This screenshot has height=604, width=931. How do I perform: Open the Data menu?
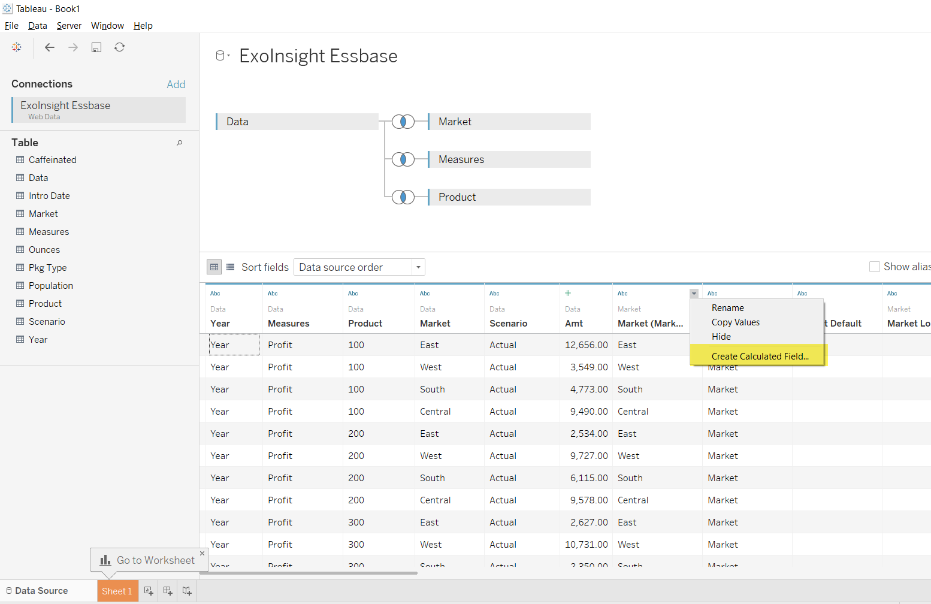pyautogui.click(x=37, y=25)
